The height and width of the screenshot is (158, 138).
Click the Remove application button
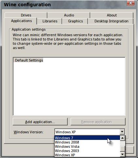point(98,122)
